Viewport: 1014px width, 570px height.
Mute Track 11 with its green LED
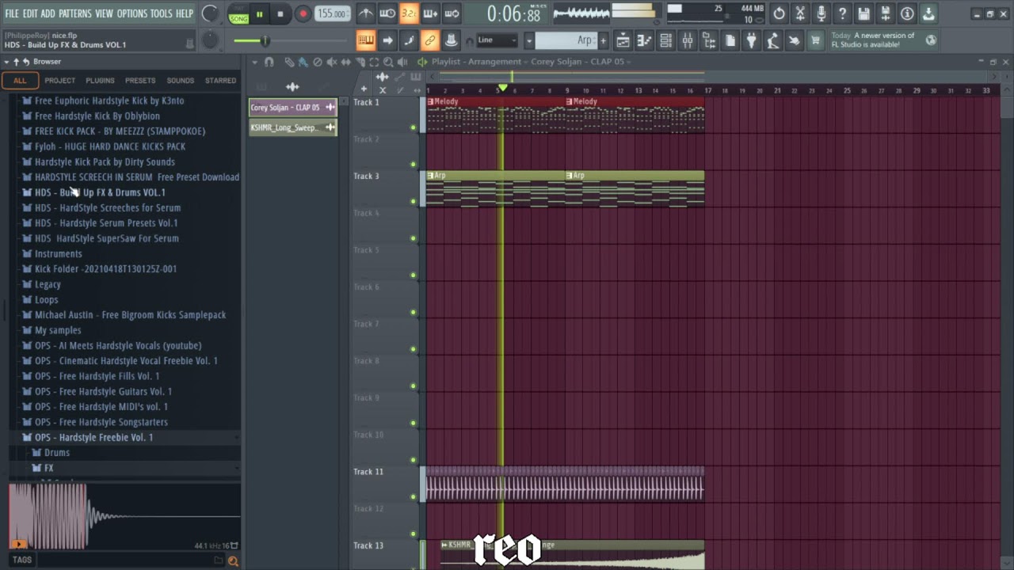coord(413,497)
